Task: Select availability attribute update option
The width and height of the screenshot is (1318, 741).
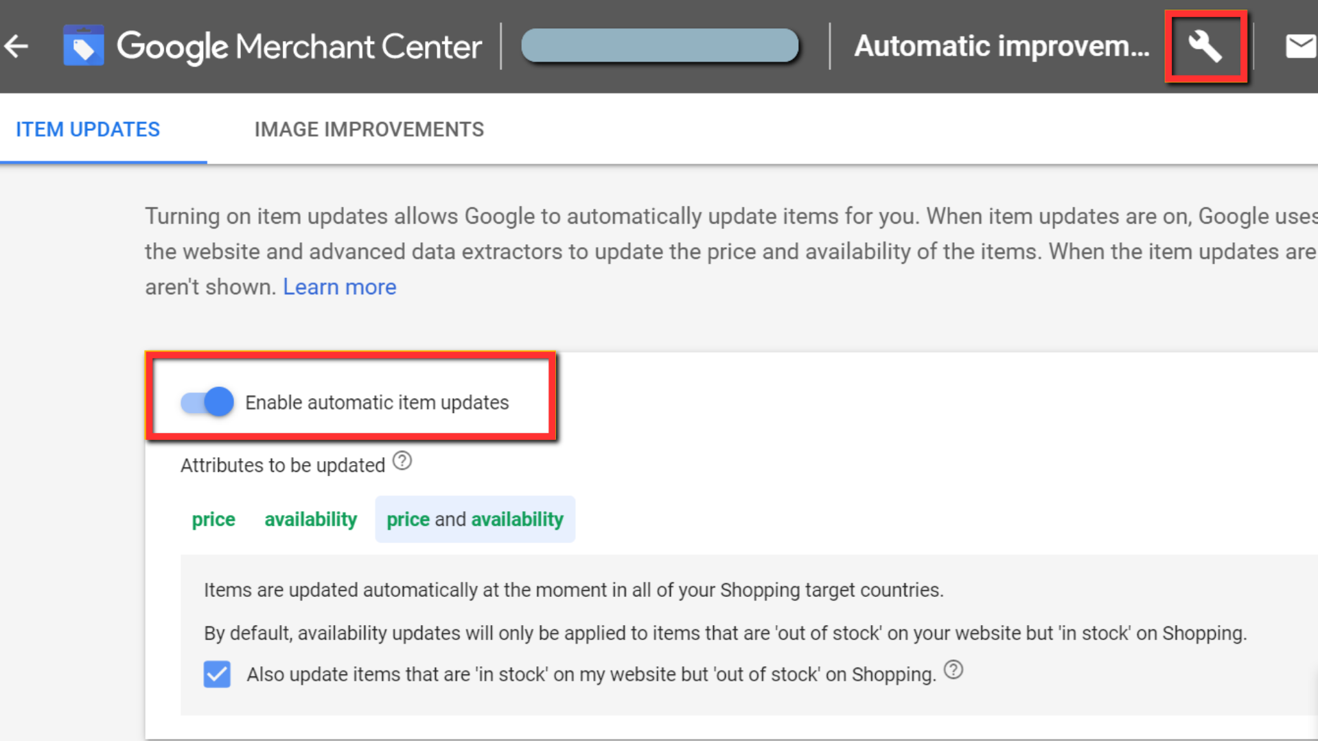Action: [x=310, y=519]
